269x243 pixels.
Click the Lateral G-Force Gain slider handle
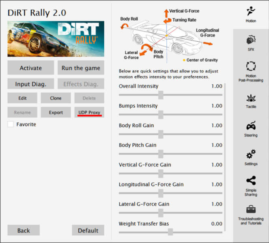click(x=161, y=213)
